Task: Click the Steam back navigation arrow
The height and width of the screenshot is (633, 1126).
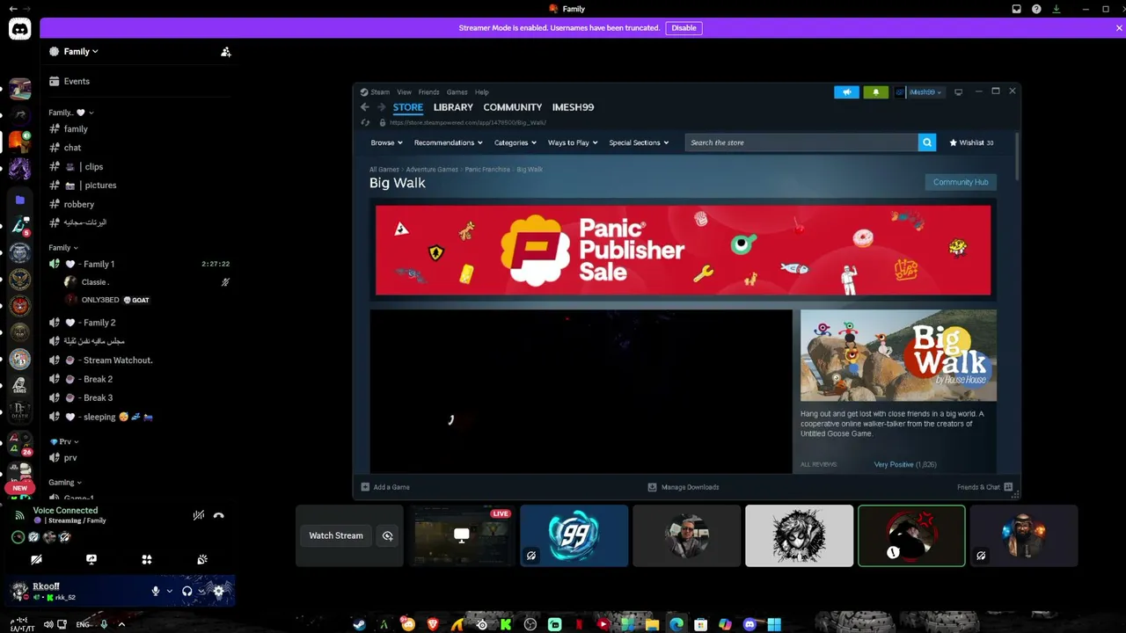Action: point(365,107)
